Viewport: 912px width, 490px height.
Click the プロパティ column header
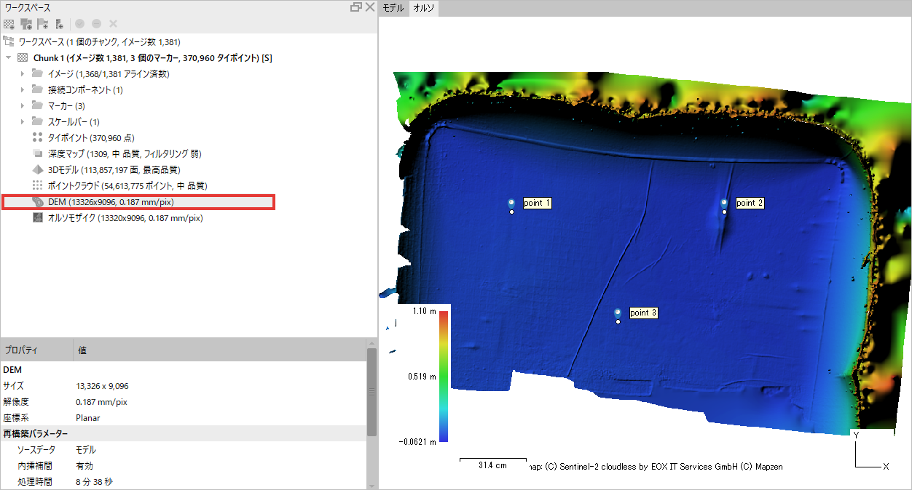pyautogui.click(x=36, y=350)
